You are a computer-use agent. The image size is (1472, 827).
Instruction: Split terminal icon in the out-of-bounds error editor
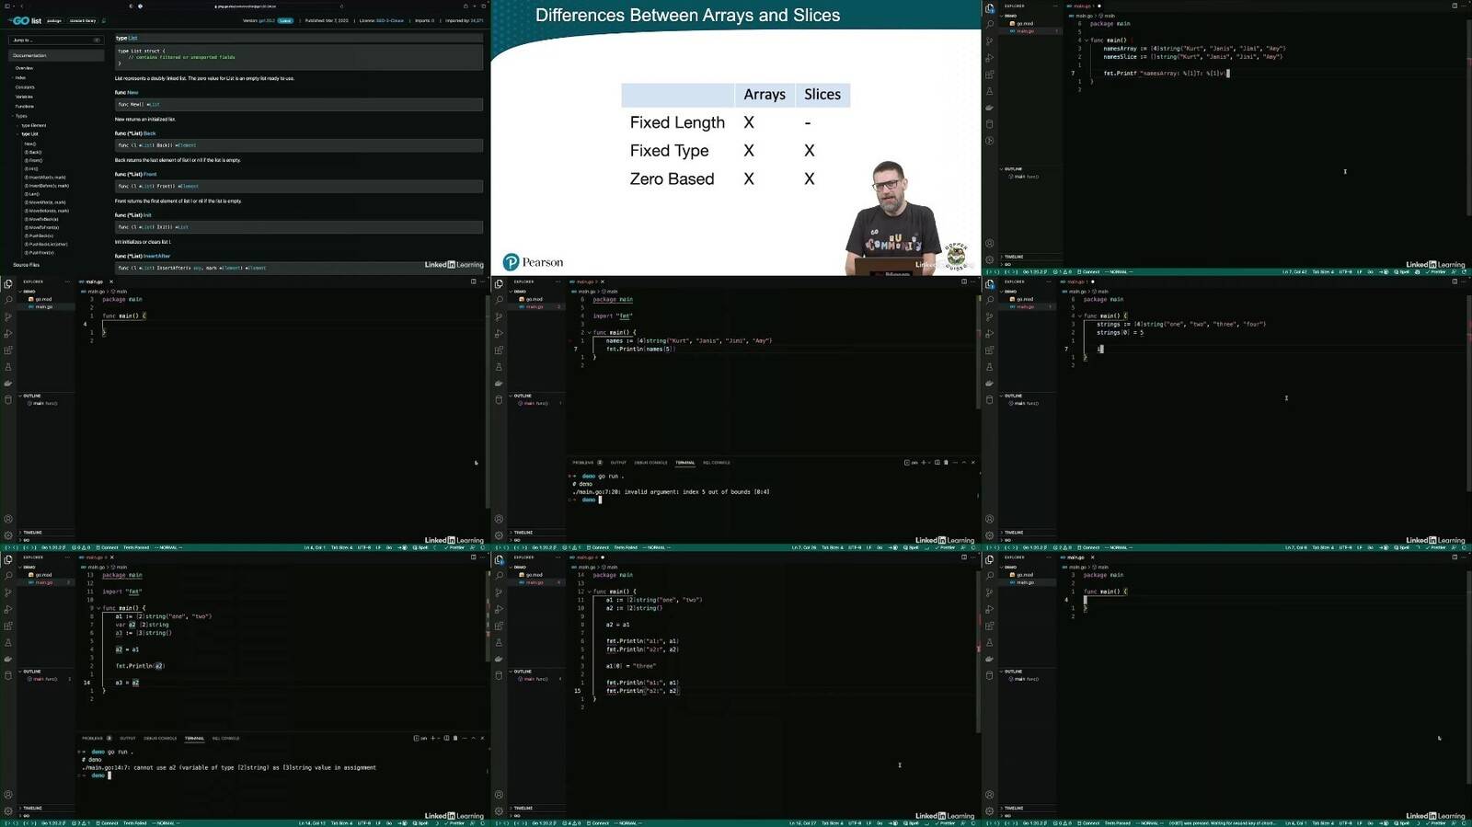pyautogui.click(x=937, y=463)
